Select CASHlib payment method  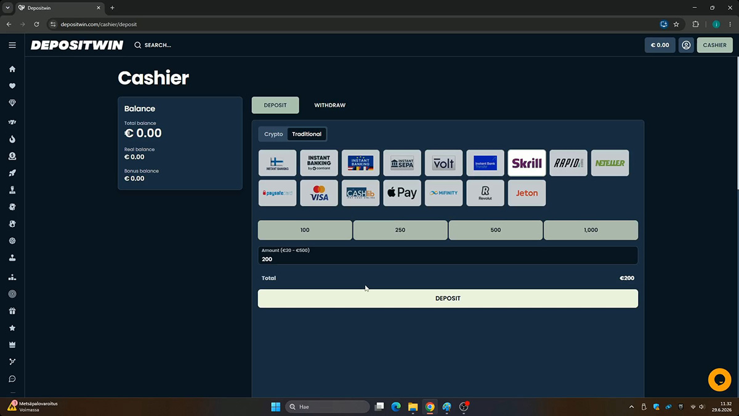click(x=360, y=193)
